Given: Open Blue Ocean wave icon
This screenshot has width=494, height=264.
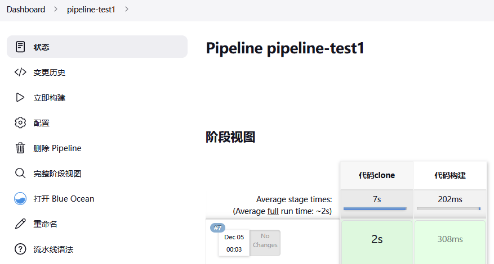Looking at the screenshot, I should (x=20, y=199).
